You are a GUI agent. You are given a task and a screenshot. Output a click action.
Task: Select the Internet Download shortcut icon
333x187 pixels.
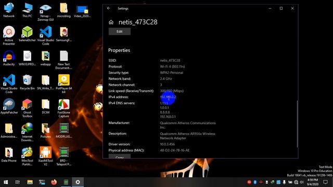click(27, 132)
